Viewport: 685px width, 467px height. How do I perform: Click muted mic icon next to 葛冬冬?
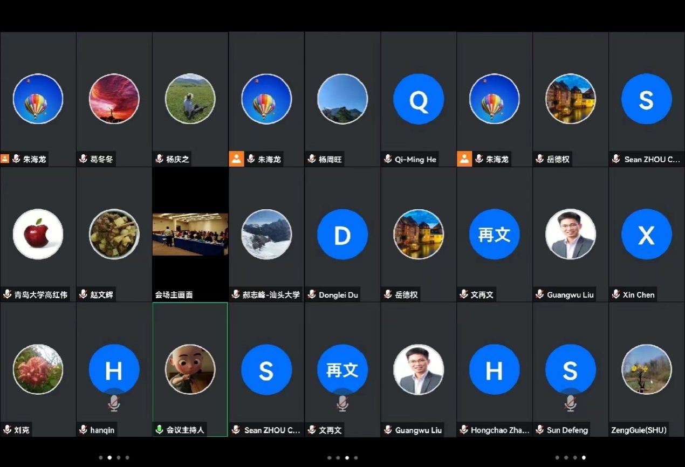[83, 159]
